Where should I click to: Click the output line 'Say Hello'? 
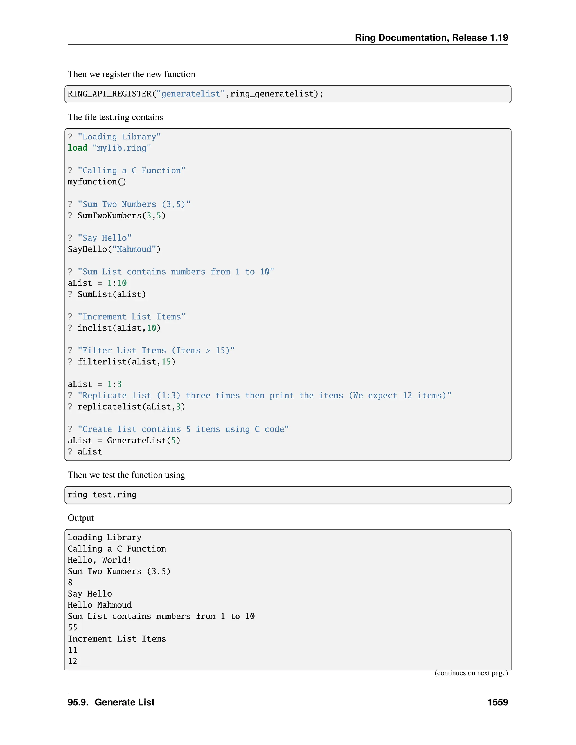[90, 594]
